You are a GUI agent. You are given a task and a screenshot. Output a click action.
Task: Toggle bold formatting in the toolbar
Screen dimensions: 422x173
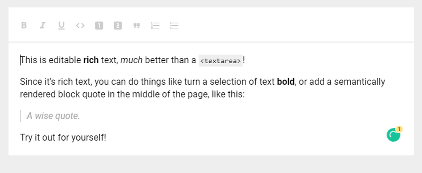[x=24, y=26]
